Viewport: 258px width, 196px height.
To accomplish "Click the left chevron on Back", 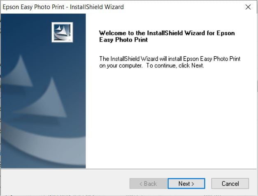I will pos(141,184).
